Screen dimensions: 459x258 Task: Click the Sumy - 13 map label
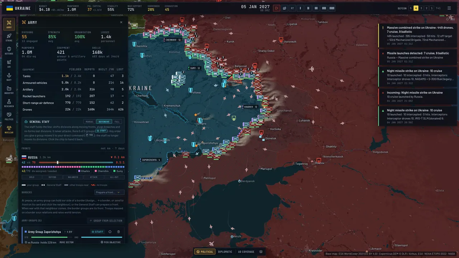click(195, 68)
